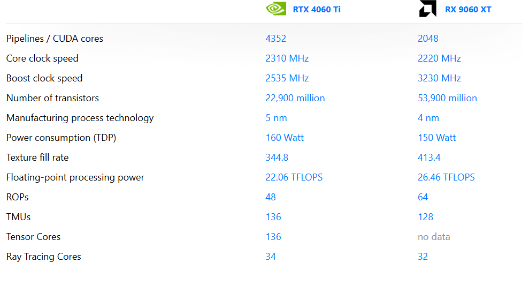The height and width of the screenshot is (285, 522).
Task: Select the 26.46 TFLOPS value
Action: [x=446, y=177]
